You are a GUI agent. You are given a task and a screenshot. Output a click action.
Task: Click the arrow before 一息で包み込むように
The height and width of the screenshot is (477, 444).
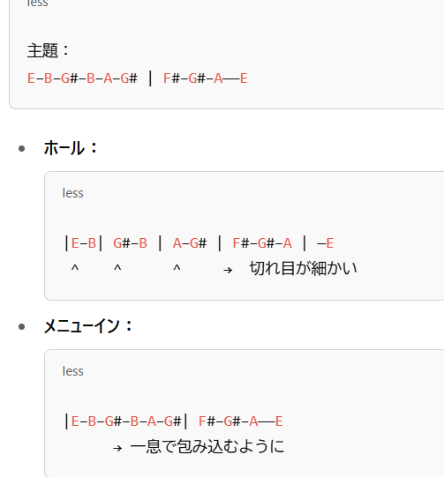(117, 448)
